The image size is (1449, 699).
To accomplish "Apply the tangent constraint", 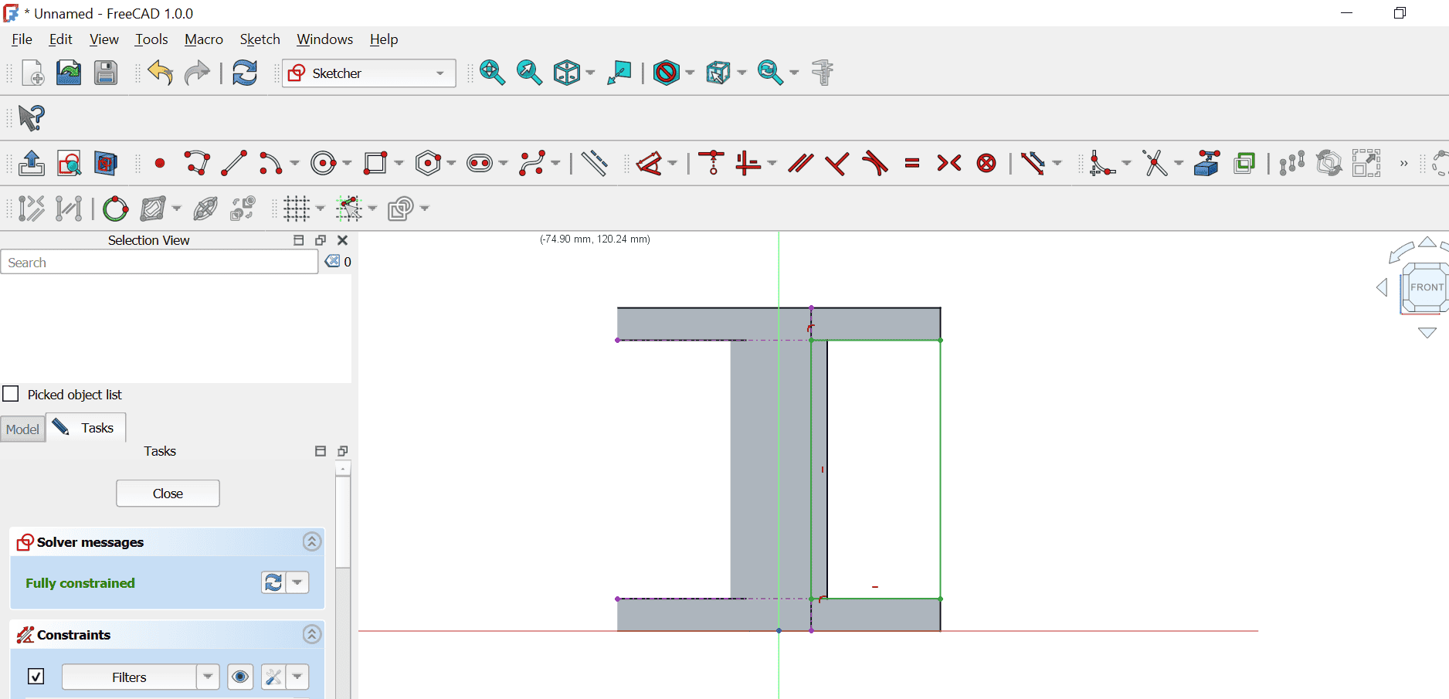I will click(874, 164).
